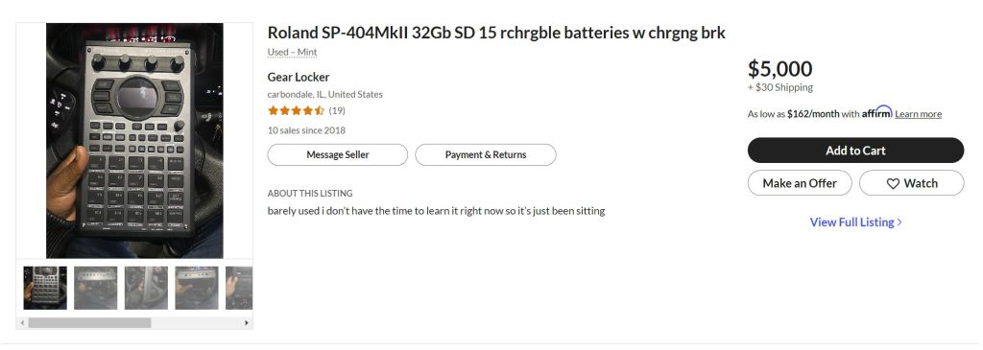Click the thumbnail strip horizontal scrollbar handle

click(89, 323)
